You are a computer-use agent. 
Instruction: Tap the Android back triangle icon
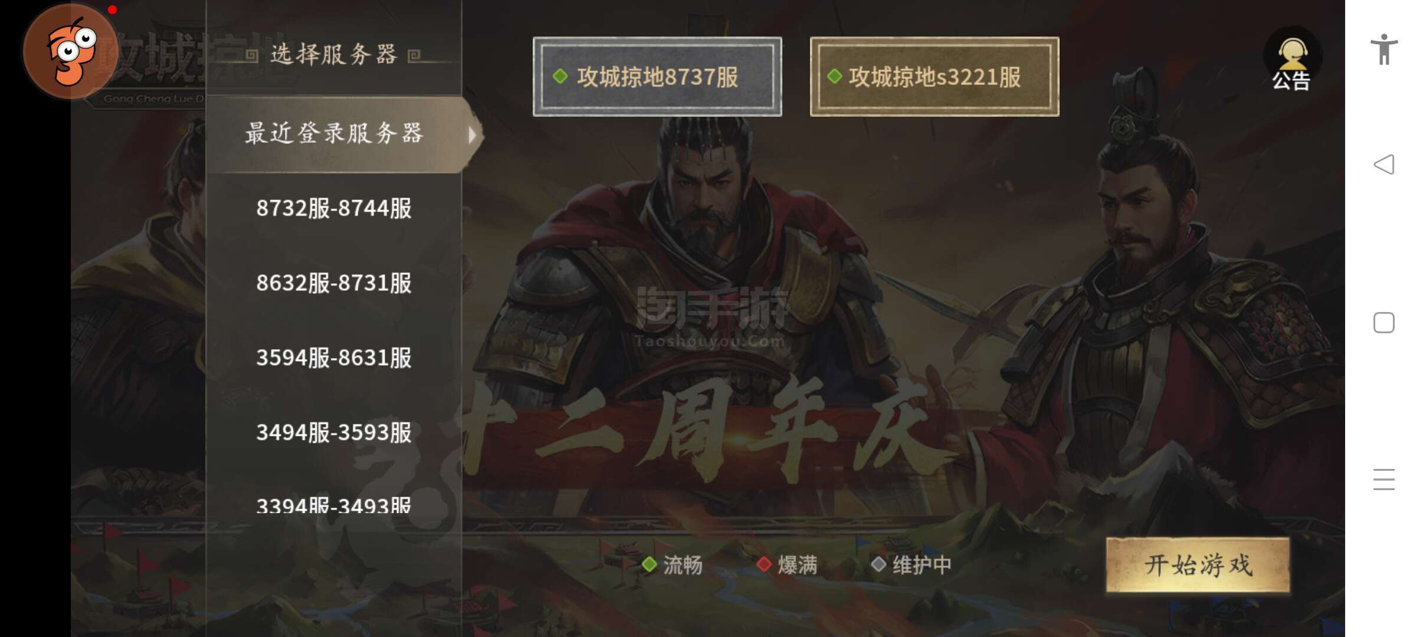click(1383, 165)
